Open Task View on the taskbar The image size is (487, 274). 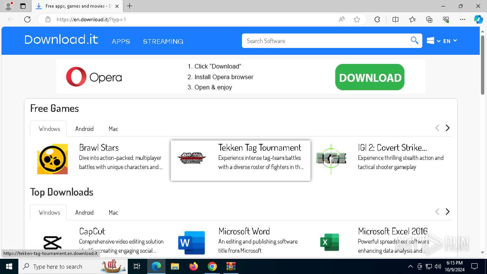pos(137,266)
